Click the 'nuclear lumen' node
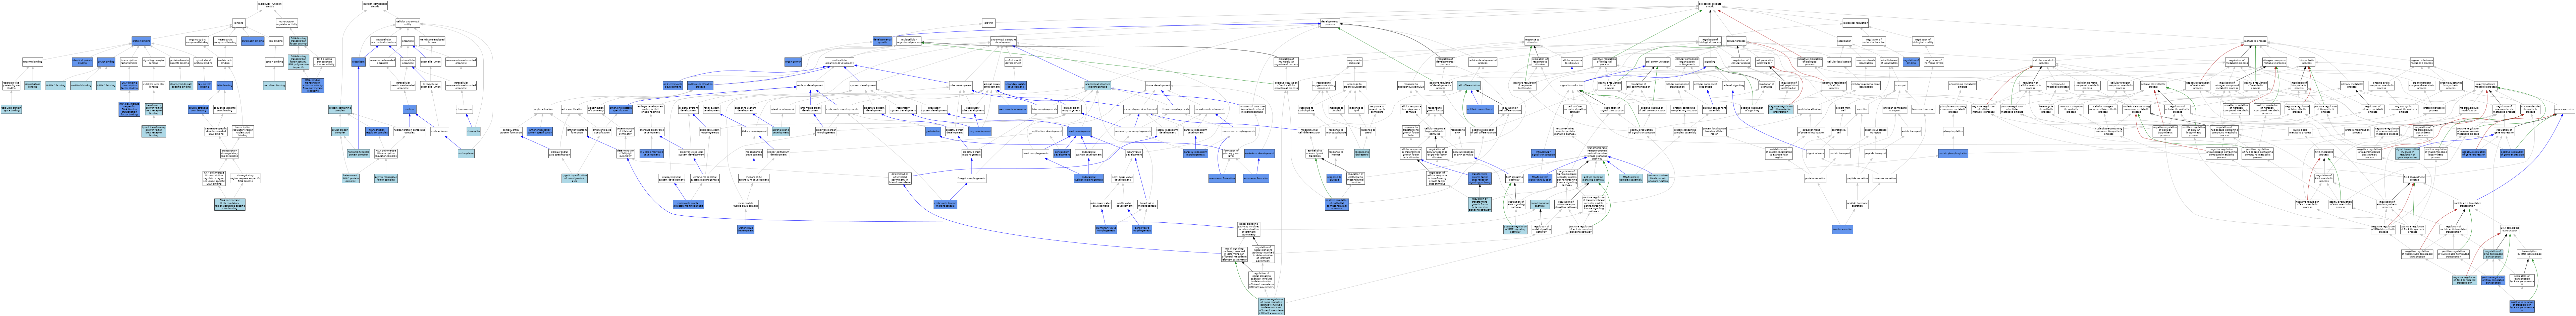2576x316 pixels. [440, 132]
